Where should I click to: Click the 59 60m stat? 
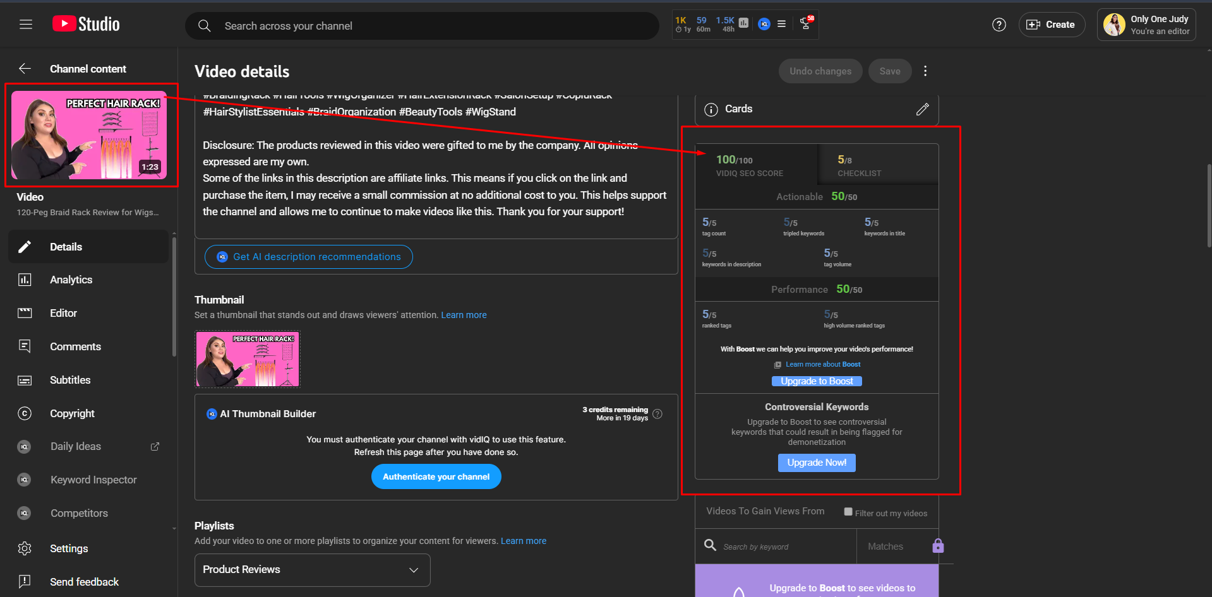[x=703, y=24]
